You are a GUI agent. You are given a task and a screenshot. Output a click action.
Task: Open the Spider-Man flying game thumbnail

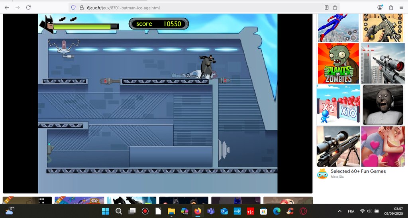pos(338,27)
